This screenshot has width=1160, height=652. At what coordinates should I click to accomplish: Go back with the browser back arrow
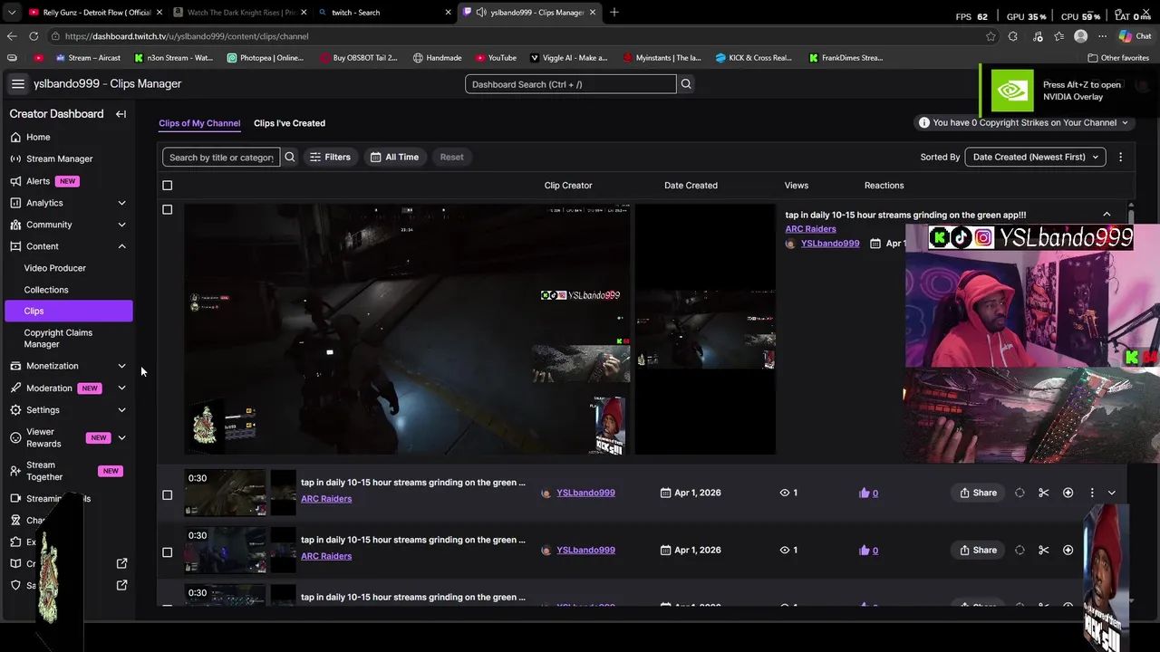click(x=12, y=36)
